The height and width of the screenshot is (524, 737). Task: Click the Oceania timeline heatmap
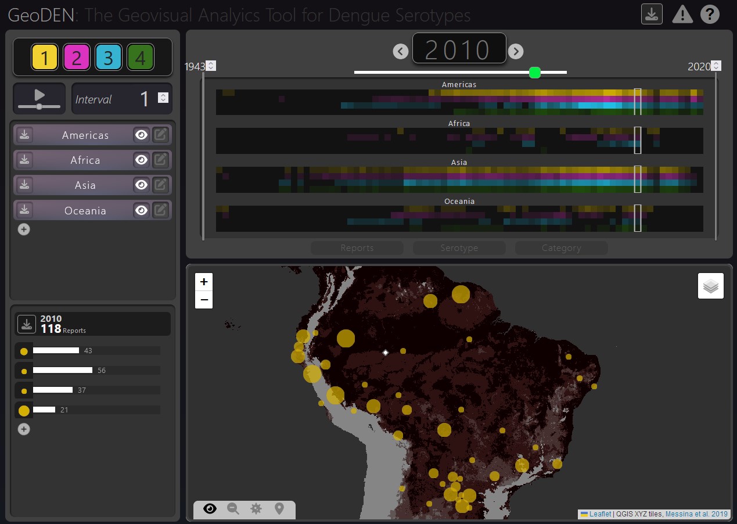(459, 219)
